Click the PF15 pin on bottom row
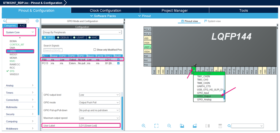The height and width of the screenshot is (133, 280). [234, 71]
